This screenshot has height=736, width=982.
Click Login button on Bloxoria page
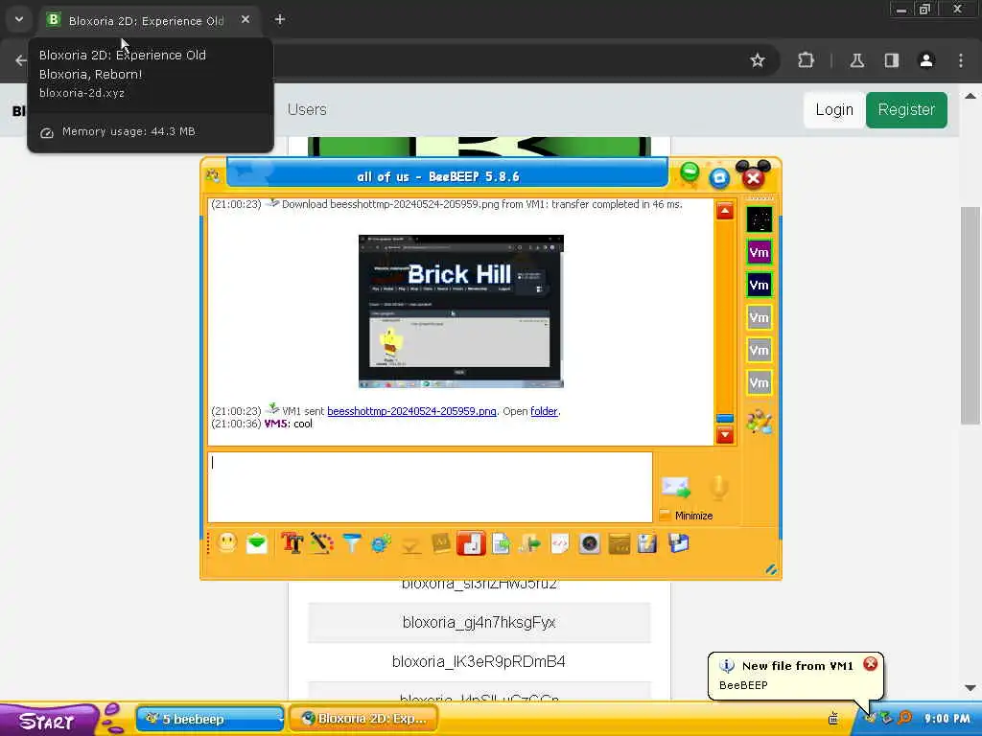[x=833, y=109]
